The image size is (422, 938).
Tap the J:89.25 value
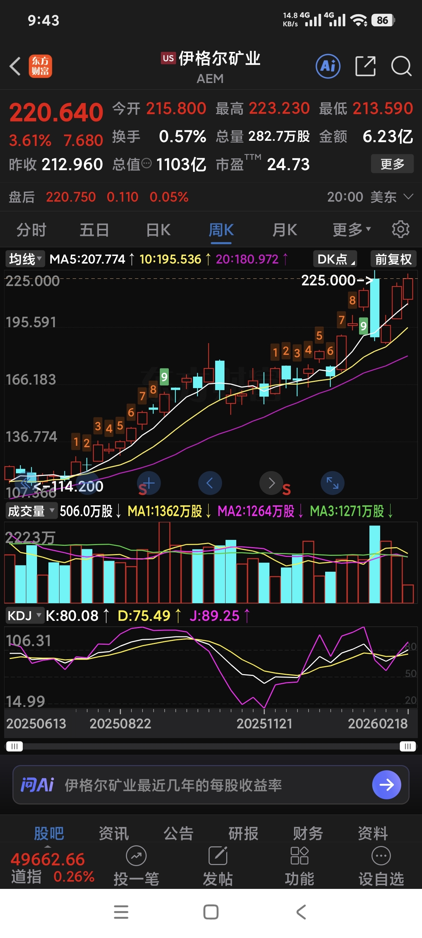pos(214,615)
